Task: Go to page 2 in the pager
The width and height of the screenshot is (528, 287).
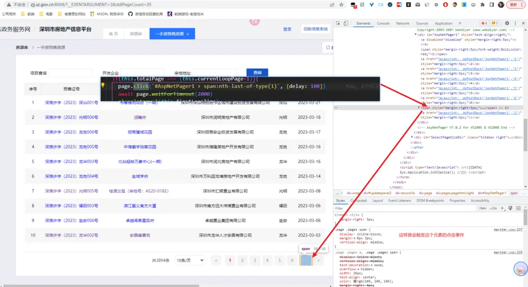Action: [242, 260]
